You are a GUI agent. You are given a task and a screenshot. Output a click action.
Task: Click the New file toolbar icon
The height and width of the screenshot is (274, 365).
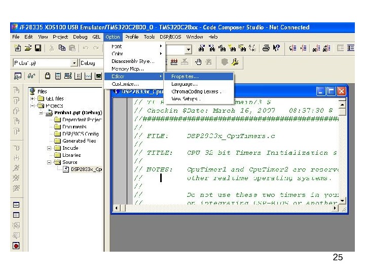pyautogui.click(x=18, y=48)
